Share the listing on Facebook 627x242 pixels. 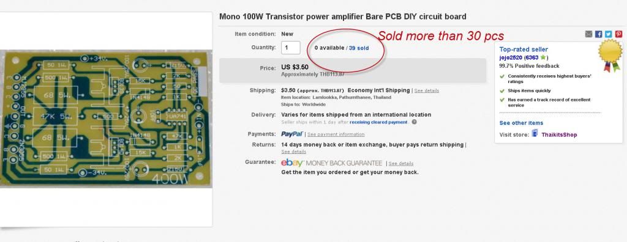(x=599, y=34)
